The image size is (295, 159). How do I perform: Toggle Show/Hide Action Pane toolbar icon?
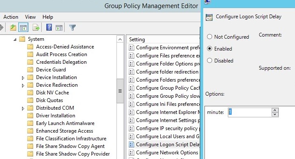(59, 28)
